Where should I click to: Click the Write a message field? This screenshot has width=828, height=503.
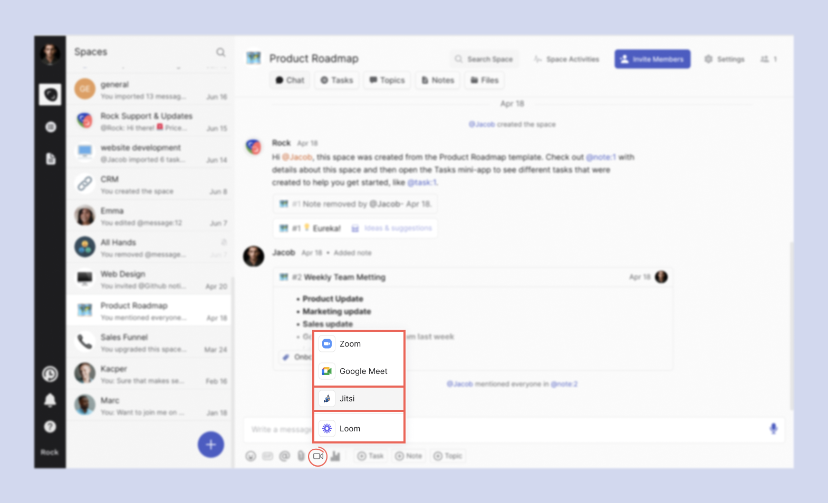280,429
